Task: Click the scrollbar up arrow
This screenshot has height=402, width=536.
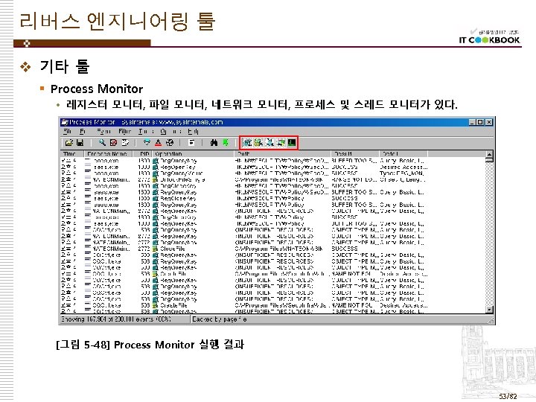Action: pos(490,154)
